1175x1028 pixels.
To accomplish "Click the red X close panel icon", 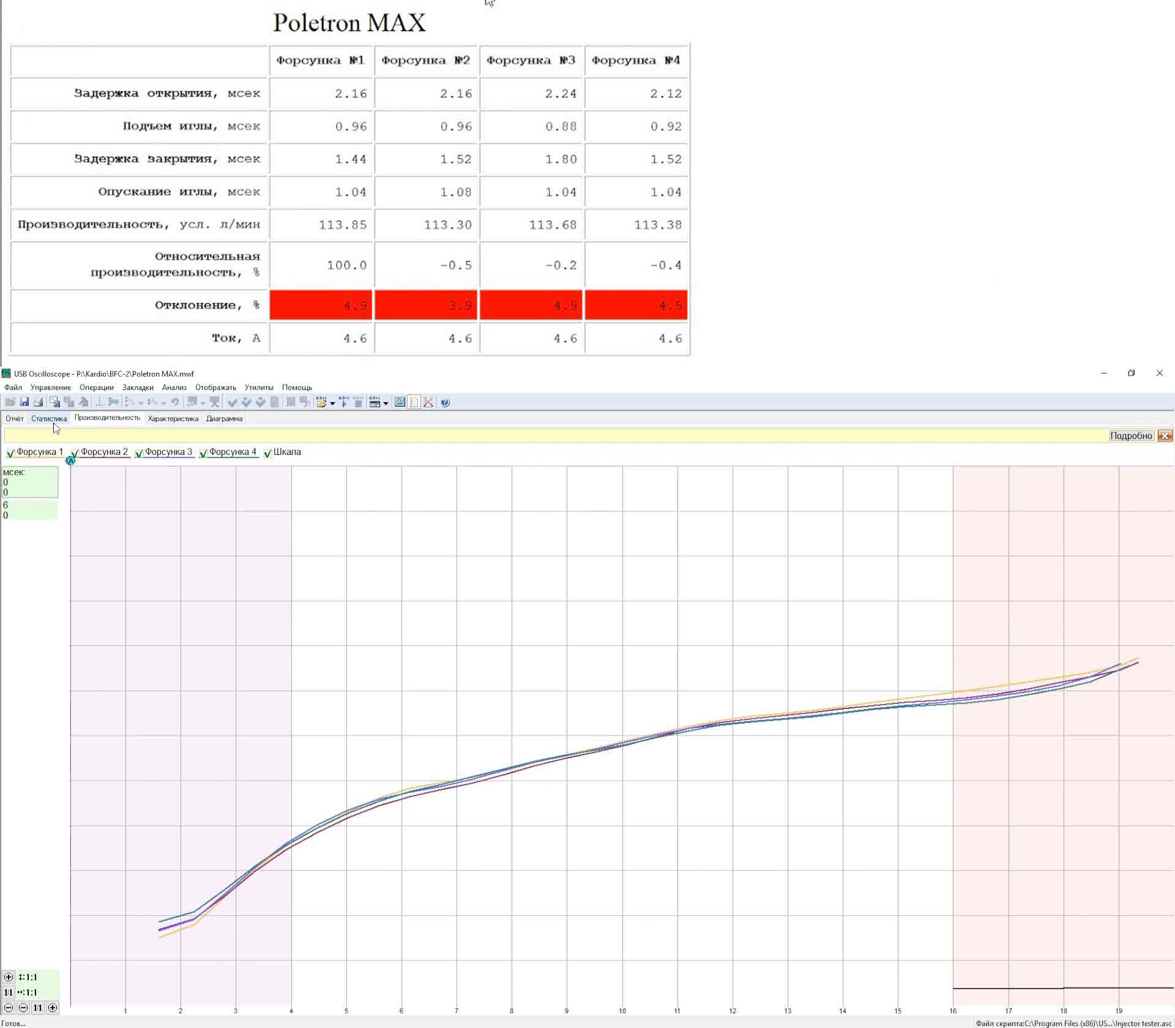I will click(1165, 436).
